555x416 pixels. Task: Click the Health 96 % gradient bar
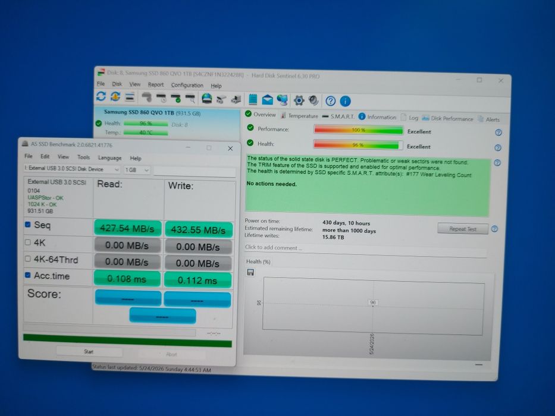pos(358,145)
